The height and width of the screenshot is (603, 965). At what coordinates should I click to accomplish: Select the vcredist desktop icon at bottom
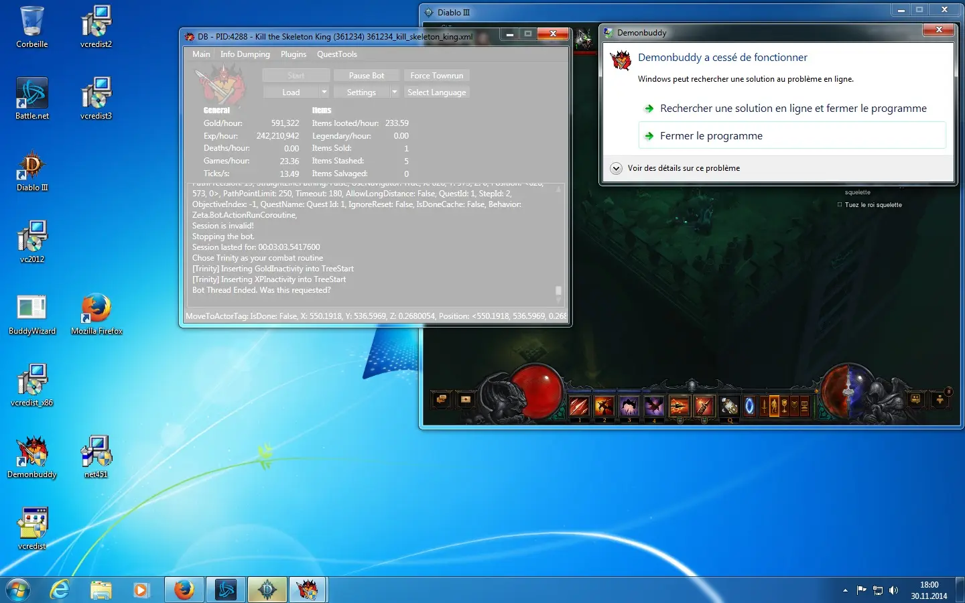click(x=32, y=529)
